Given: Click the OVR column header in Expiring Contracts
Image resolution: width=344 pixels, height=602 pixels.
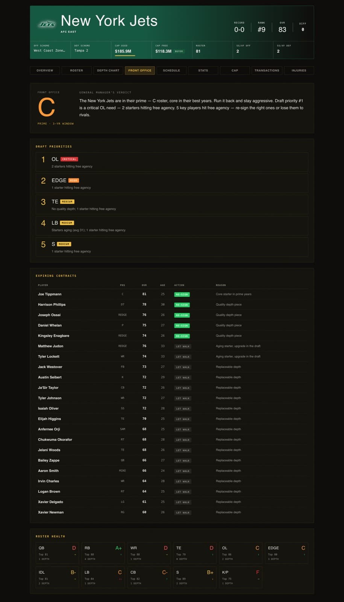Looking at the screenshot, I should tap(144, 285).
